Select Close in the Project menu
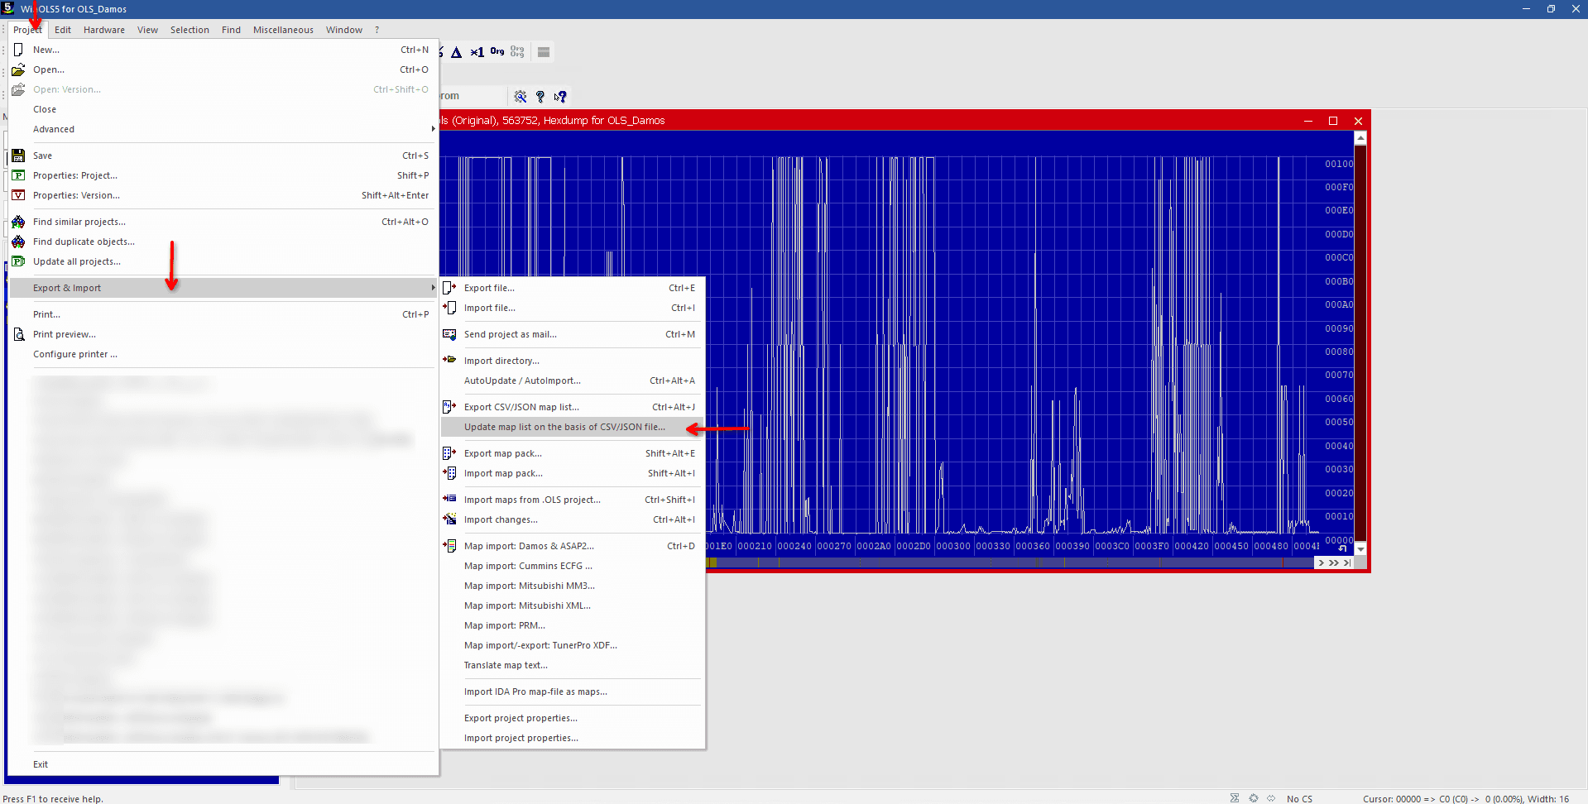Image resolution: width=1588 pixels, height=804 pixels. coord(223,109)
